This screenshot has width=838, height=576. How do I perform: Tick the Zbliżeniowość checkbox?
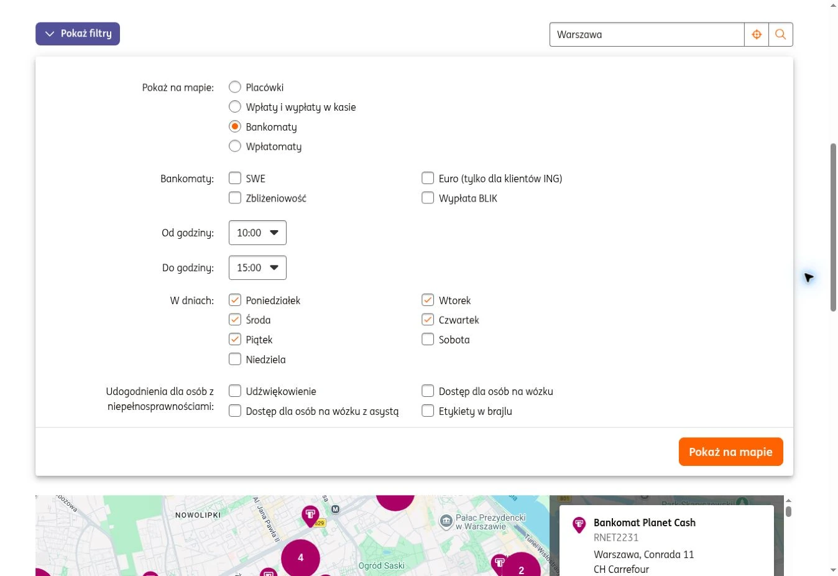tap(235, 198)
